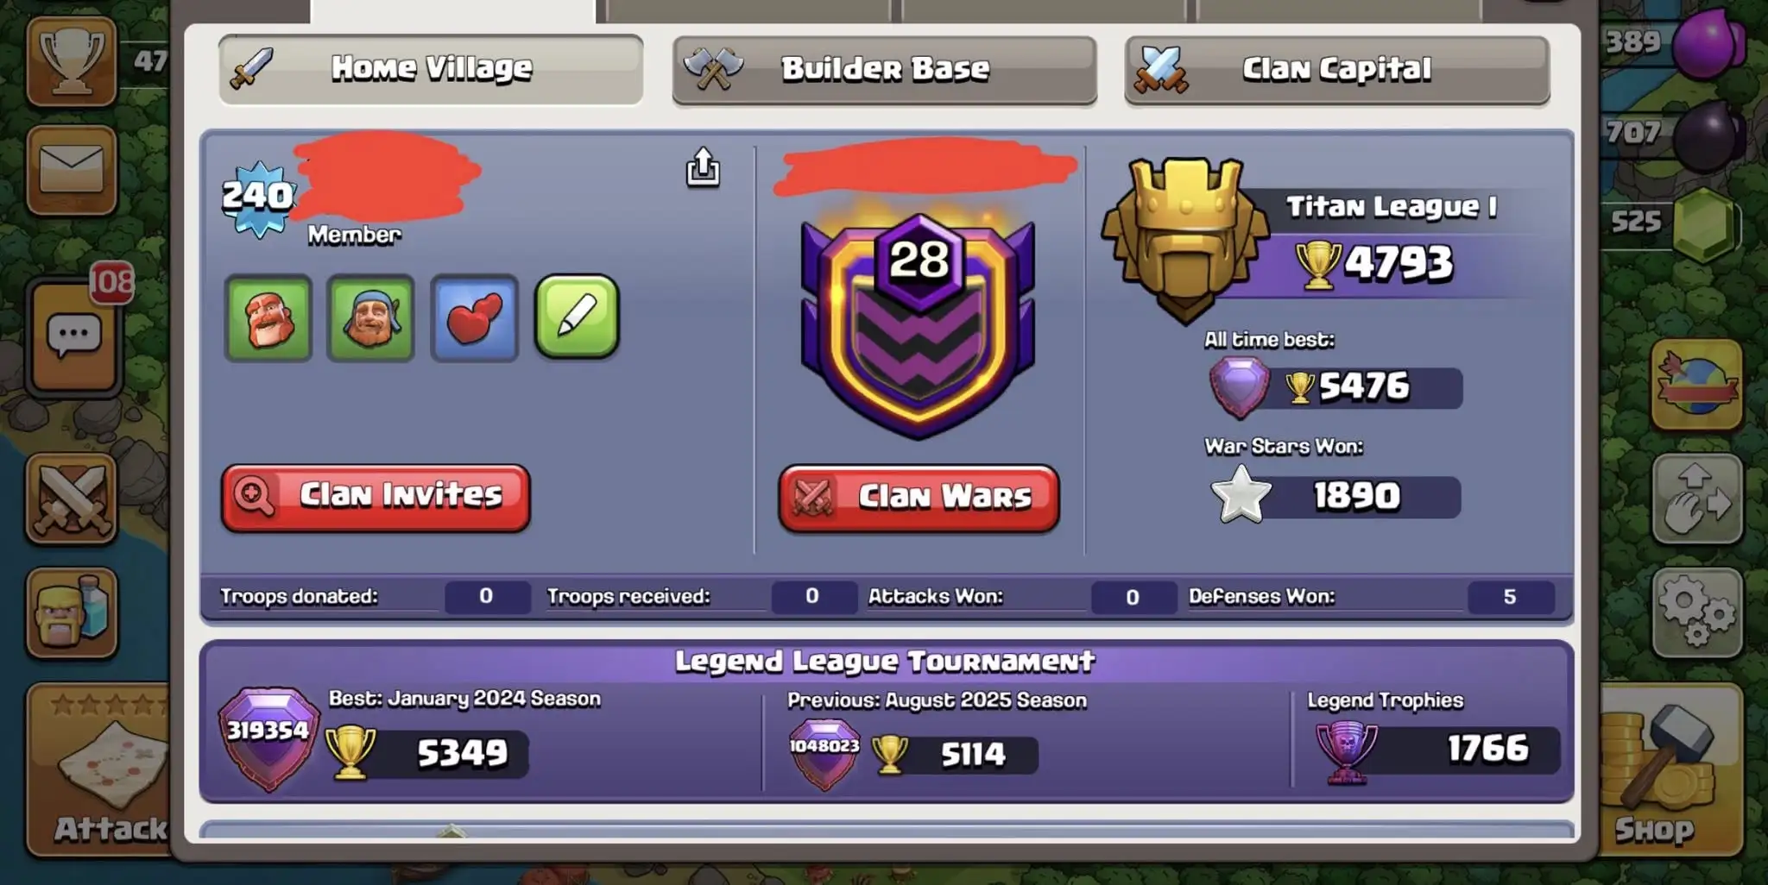Select the red hearts player label
1768x885 pixels.
(x=474, y=318)
